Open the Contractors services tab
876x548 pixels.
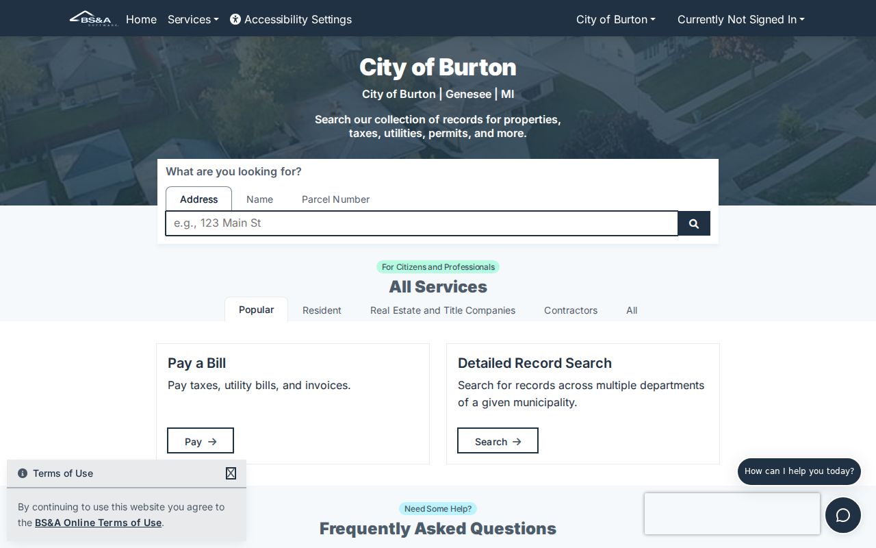tap(571, 310)
